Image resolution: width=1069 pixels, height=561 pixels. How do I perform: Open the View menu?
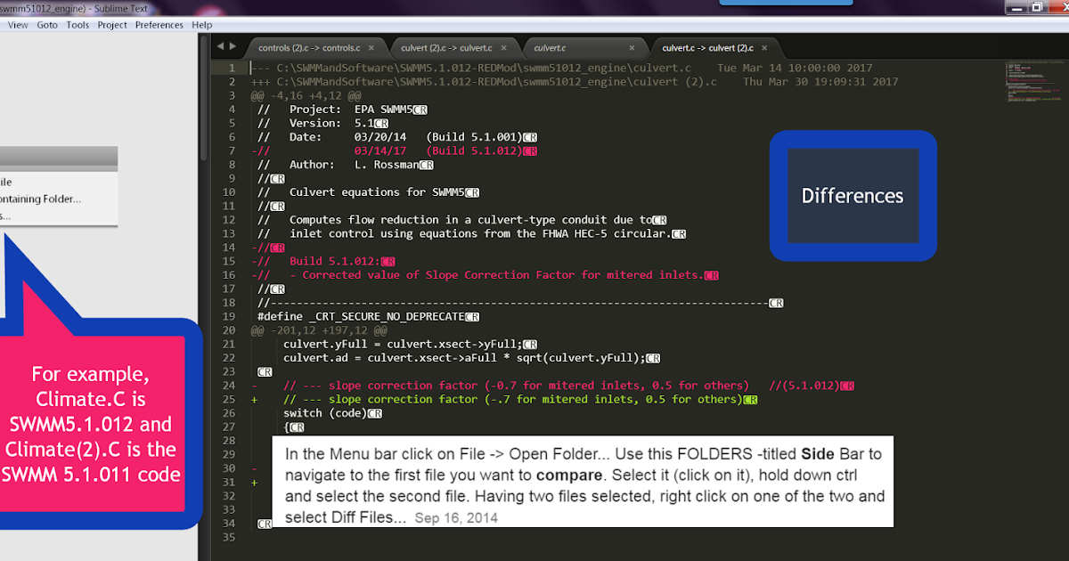pos(17,25)
